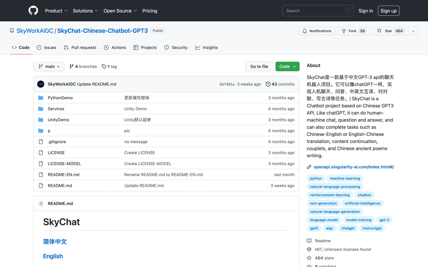
Task: Click the README.md file icon in file list
Action: point(41,186)
